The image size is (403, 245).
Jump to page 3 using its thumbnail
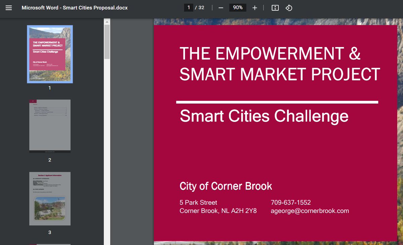(x=49, y=199)
